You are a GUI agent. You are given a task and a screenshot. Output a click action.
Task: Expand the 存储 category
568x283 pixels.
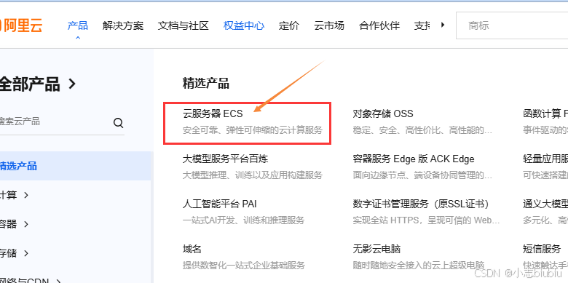14,253
